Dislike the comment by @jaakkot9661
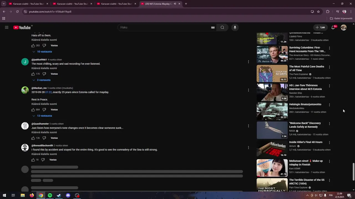 pos(44,74)
